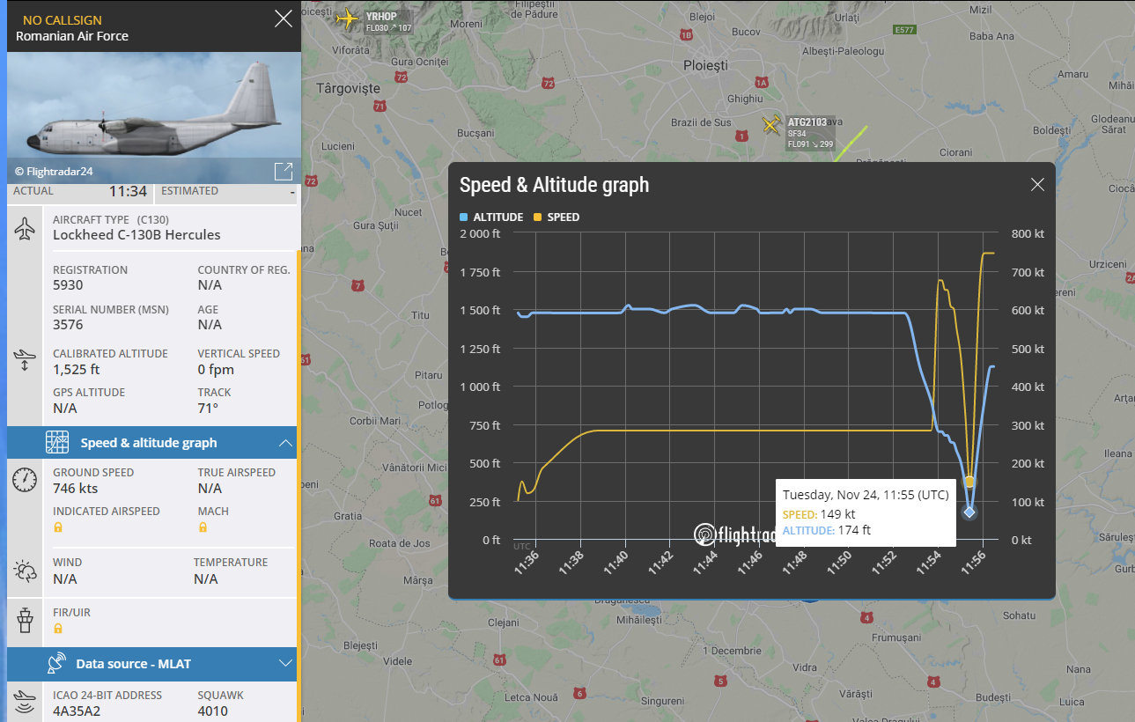Select the ATG2103 aircraft on the map
Viewport: 1135px width, 722px height.
tap(771, 124)
